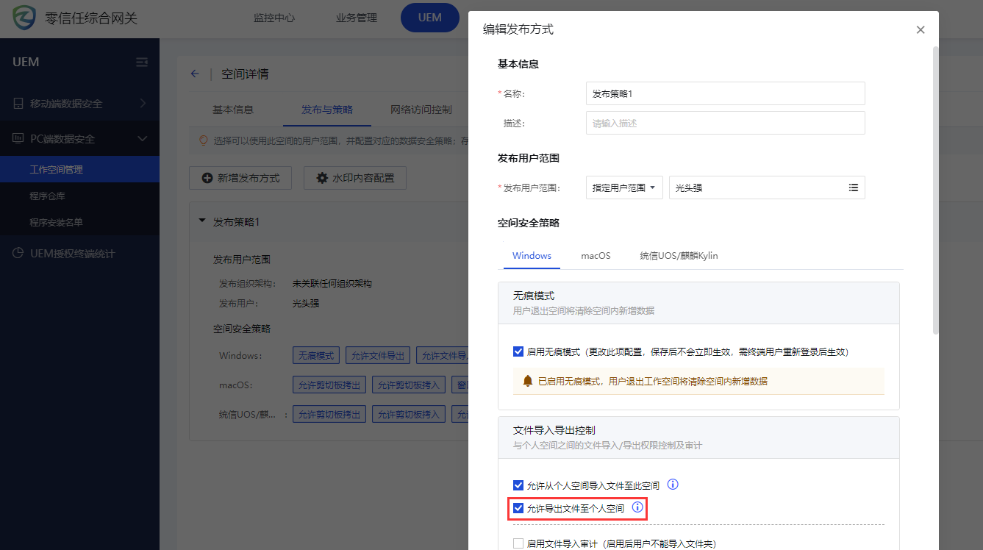
Task: Click the back arrow beside 空间详情
Action: tap(195, 74)
